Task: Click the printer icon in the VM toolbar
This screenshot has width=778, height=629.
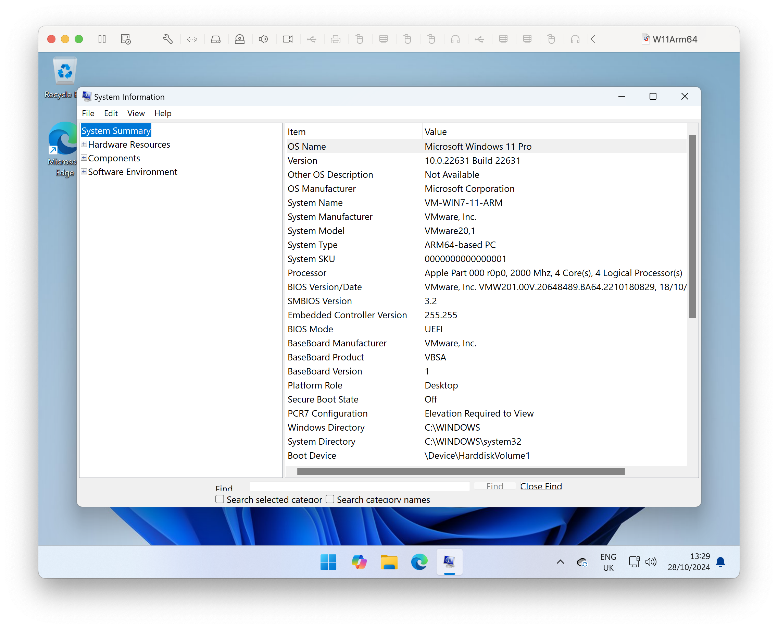Action: coord(336,39)
